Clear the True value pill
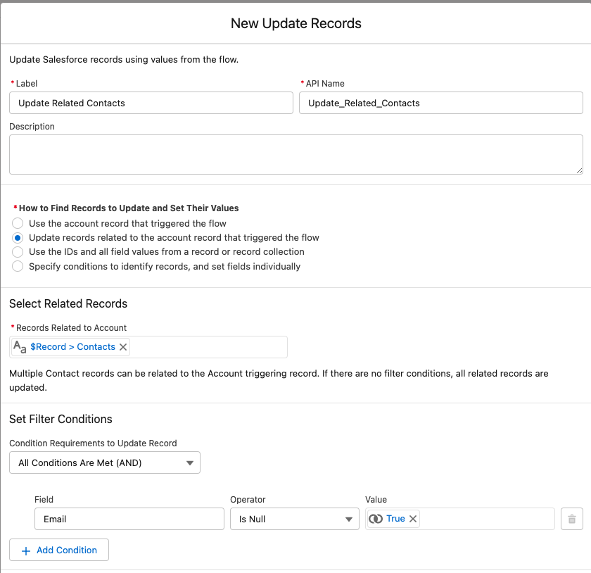Viewport: 591px width, 573px height. tap(413, 519)
